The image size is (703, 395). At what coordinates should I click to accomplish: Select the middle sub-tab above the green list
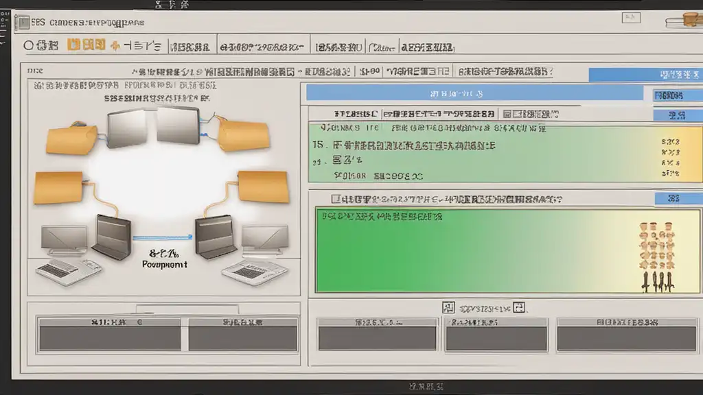[x=439, y=115]
